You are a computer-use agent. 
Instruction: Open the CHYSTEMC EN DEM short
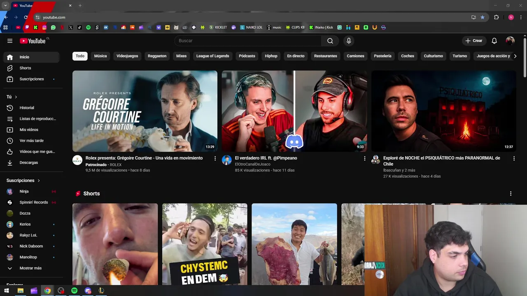[x=205, y=244]
